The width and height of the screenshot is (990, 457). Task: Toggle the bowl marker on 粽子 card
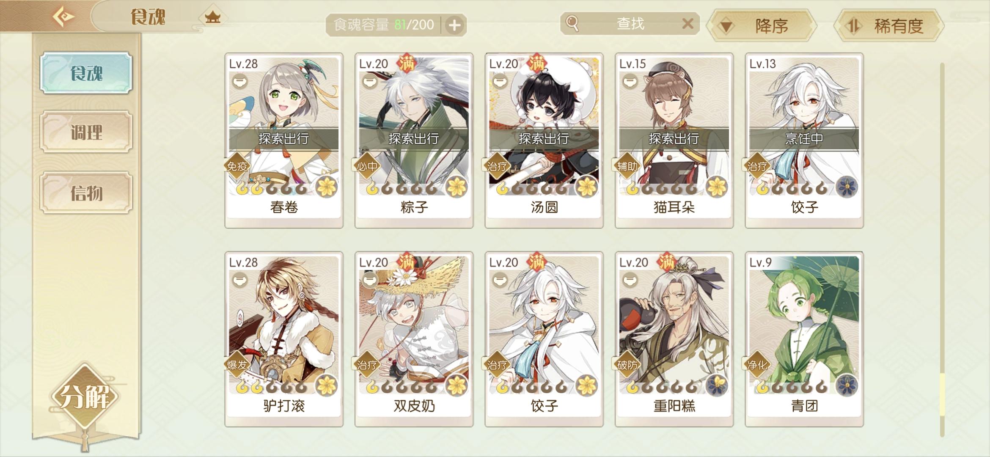tap(370, 81)
